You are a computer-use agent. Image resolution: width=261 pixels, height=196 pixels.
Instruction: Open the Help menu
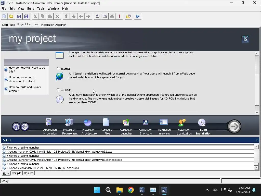click(x=65, y=9)
